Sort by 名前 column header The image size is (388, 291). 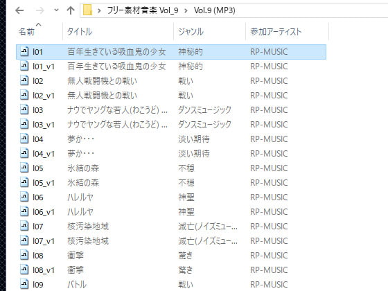26,32
